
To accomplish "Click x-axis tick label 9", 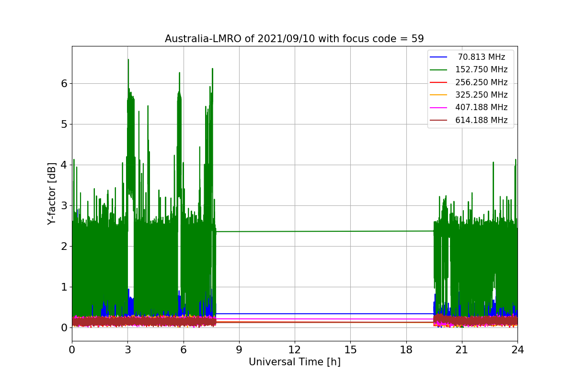I will 239,350.
